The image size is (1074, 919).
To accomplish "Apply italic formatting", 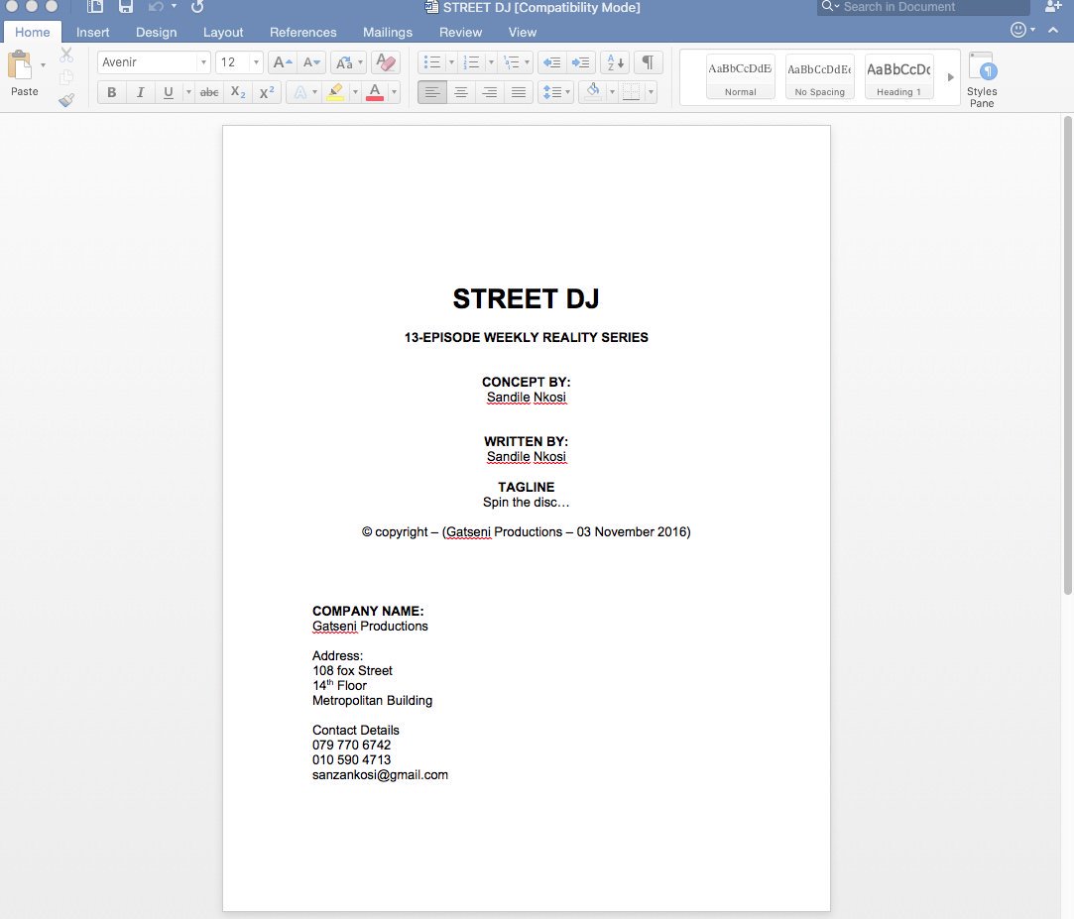I will coord(140,91).
